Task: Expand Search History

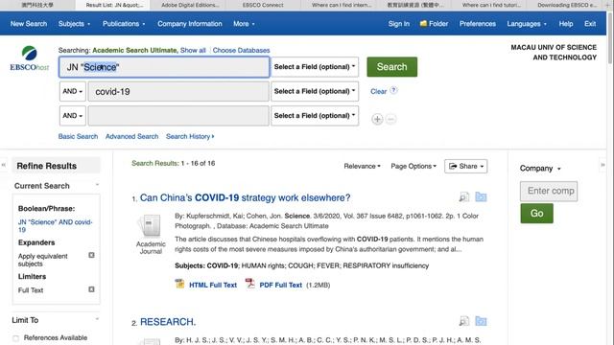Action: (x=190, y=136)
